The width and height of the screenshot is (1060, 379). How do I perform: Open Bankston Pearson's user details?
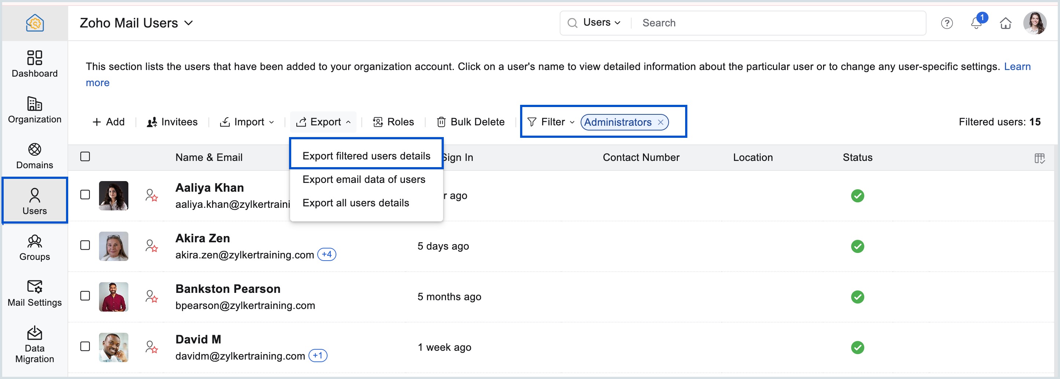(x=227, y=288)
